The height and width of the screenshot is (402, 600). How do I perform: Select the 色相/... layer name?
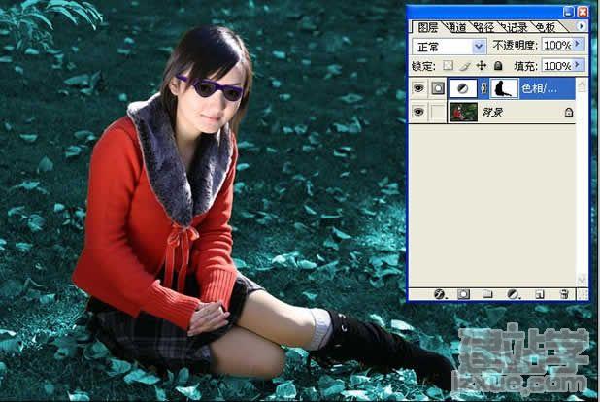(539, 88)
